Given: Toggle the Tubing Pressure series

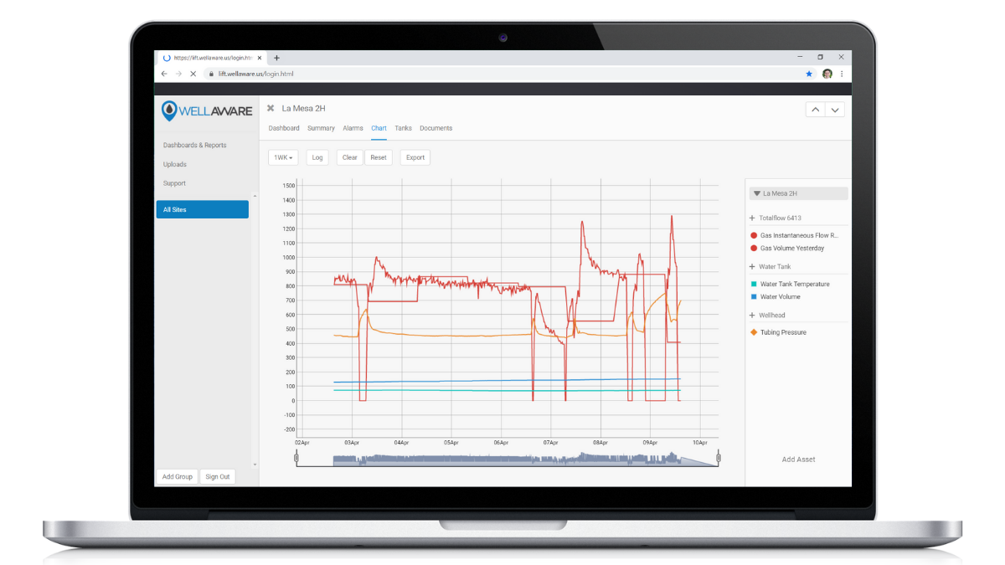Looking at the screenshot, I should click(782, 332).
